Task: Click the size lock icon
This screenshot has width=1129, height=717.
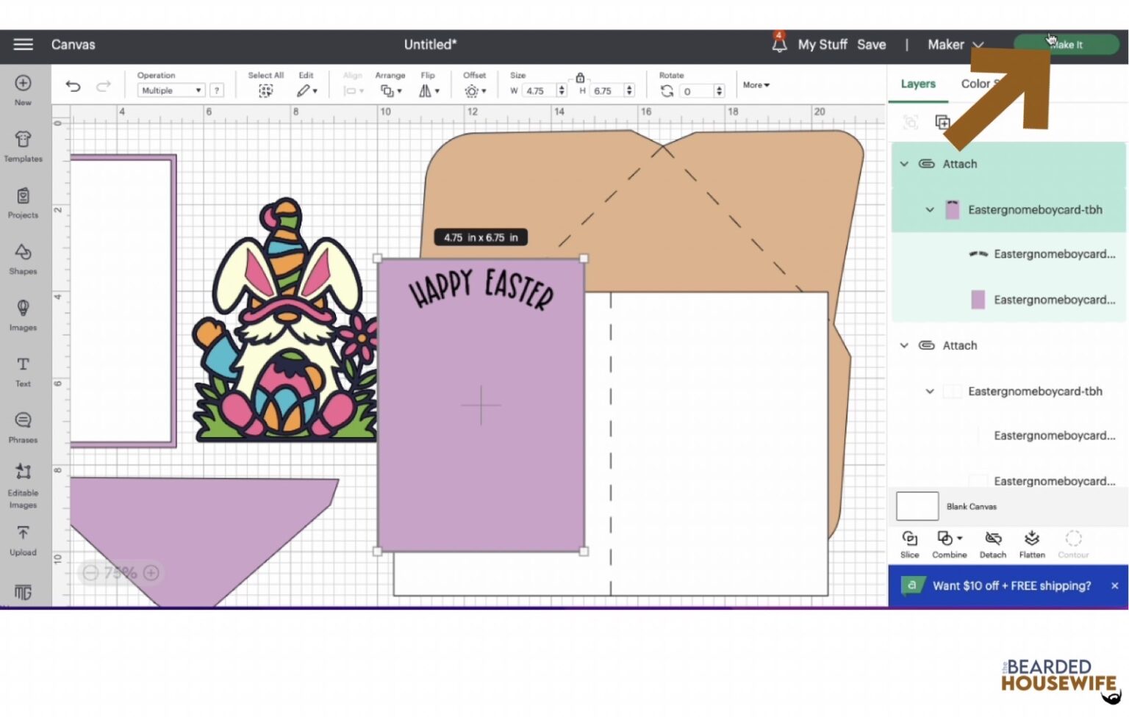Action: pos(580,77)
